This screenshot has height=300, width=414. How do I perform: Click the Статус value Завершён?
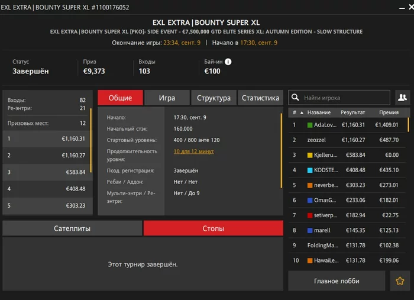click(x=31, y=72)
